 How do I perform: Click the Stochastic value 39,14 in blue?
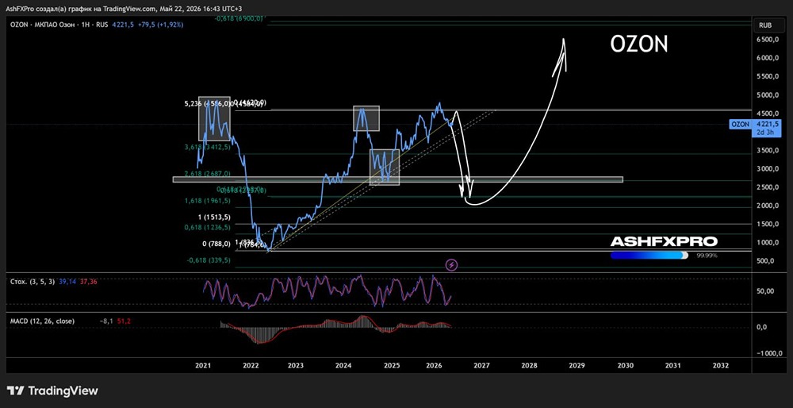coord(67,282)
